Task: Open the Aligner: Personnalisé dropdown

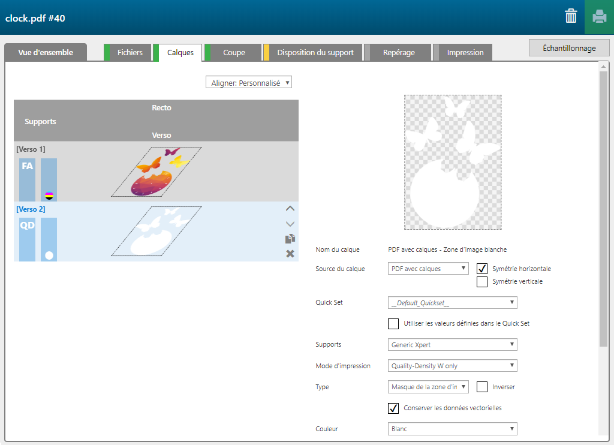Action: click(x=249, y=82)
